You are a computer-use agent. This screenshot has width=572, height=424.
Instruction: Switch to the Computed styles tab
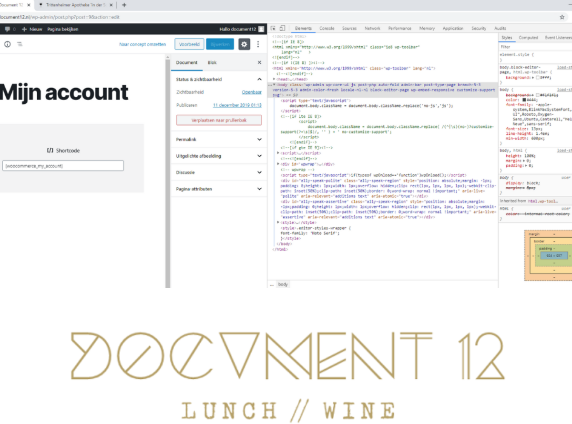(x=528, y=38)
